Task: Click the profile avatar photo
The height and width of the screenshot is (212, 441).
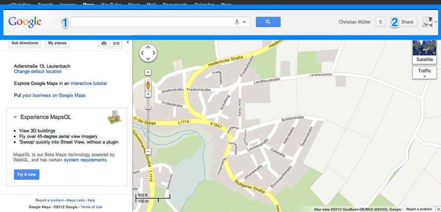Action: [427, 22]
